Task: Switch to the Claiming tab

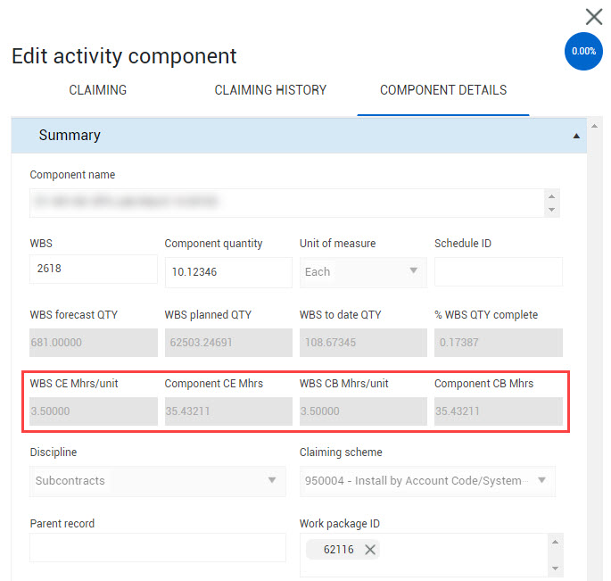Action: tap(98, 90)
